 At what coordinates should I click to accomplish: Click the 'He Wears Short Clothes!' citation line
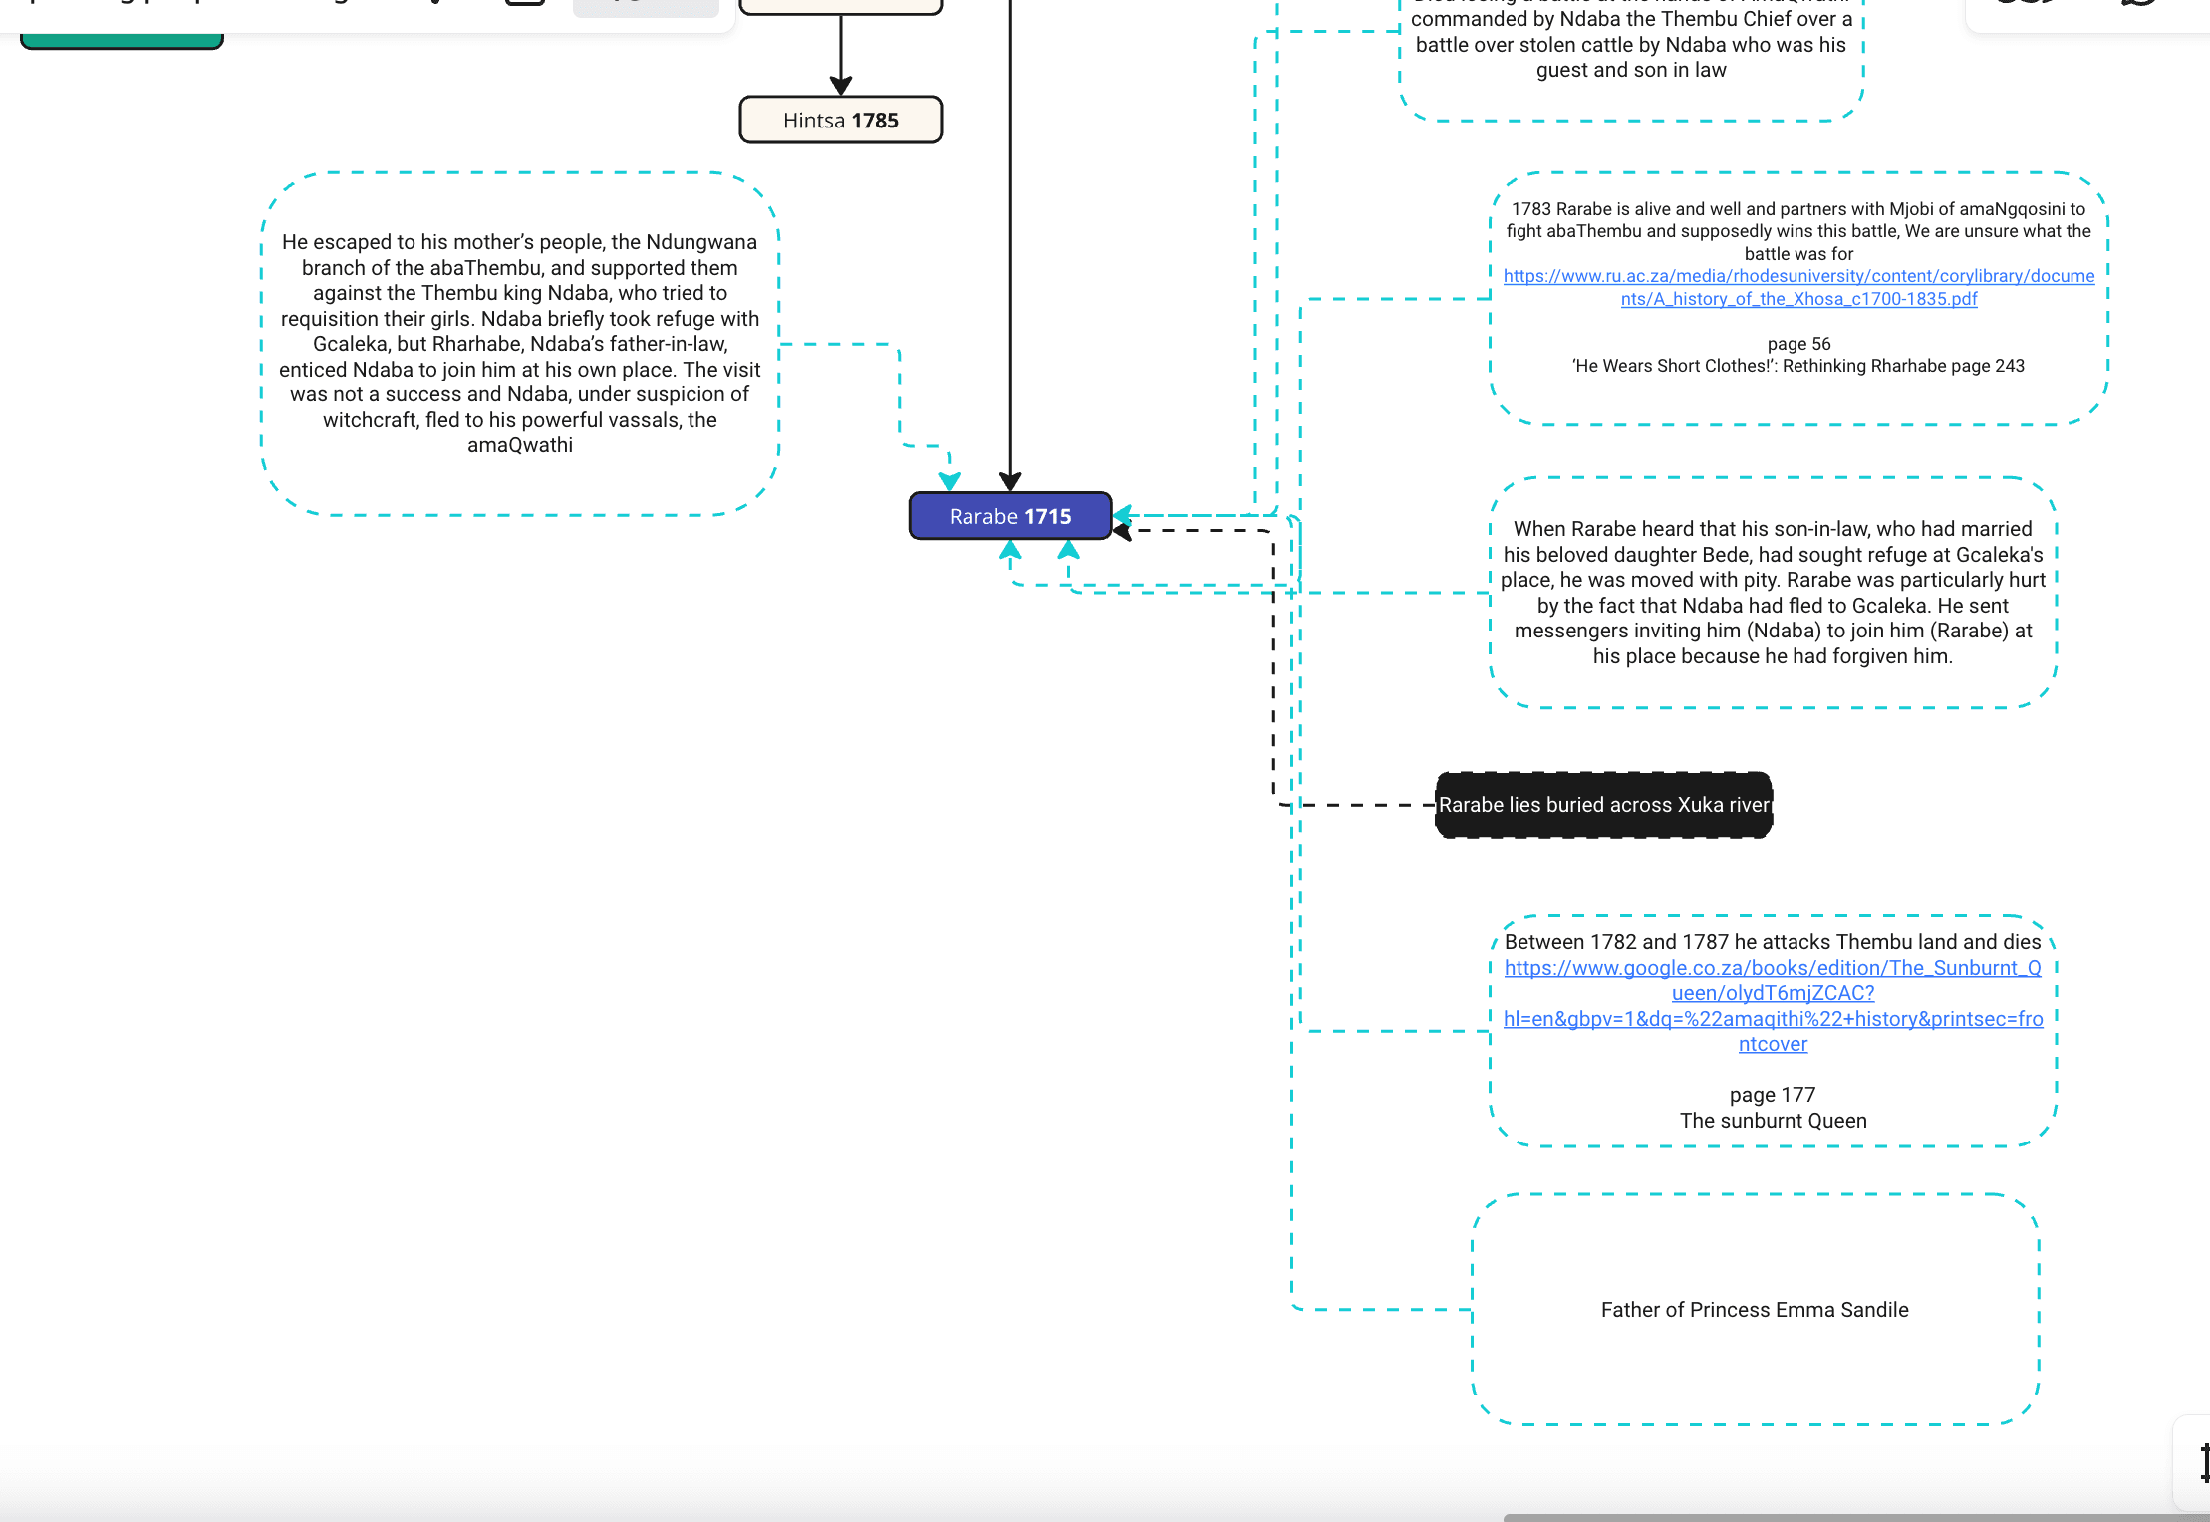pyautogui.click(x=1798, y=366)
